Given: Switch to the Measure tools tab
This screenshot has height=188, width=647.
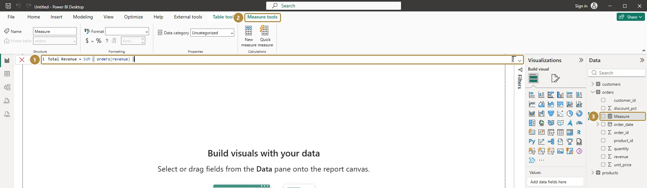Looking at the screenshot, I should coord(263,17).
